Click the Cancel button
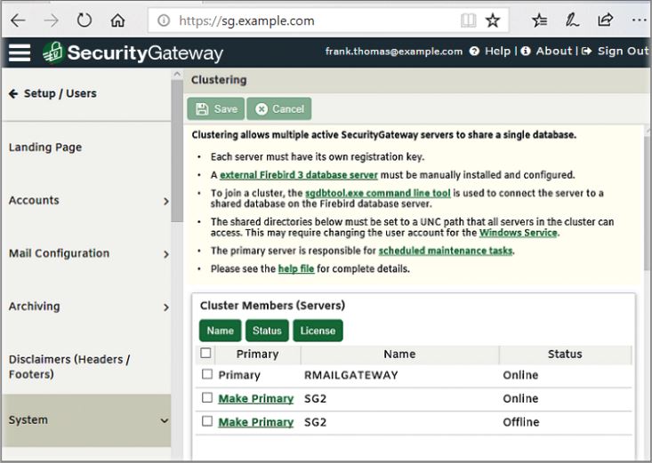The width and height of the screenshot is (652, 463). tap(279, 109)
